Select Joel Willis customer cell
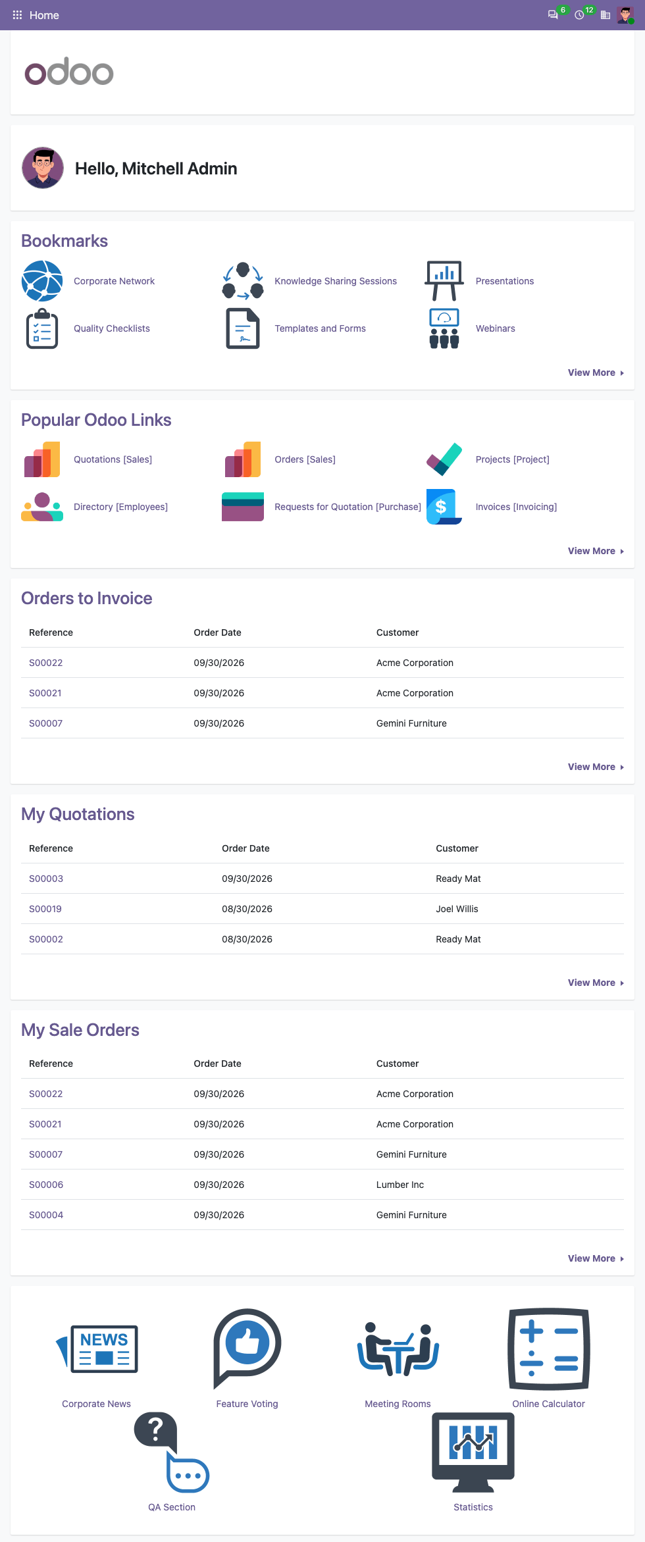 (x=457, y=909)
